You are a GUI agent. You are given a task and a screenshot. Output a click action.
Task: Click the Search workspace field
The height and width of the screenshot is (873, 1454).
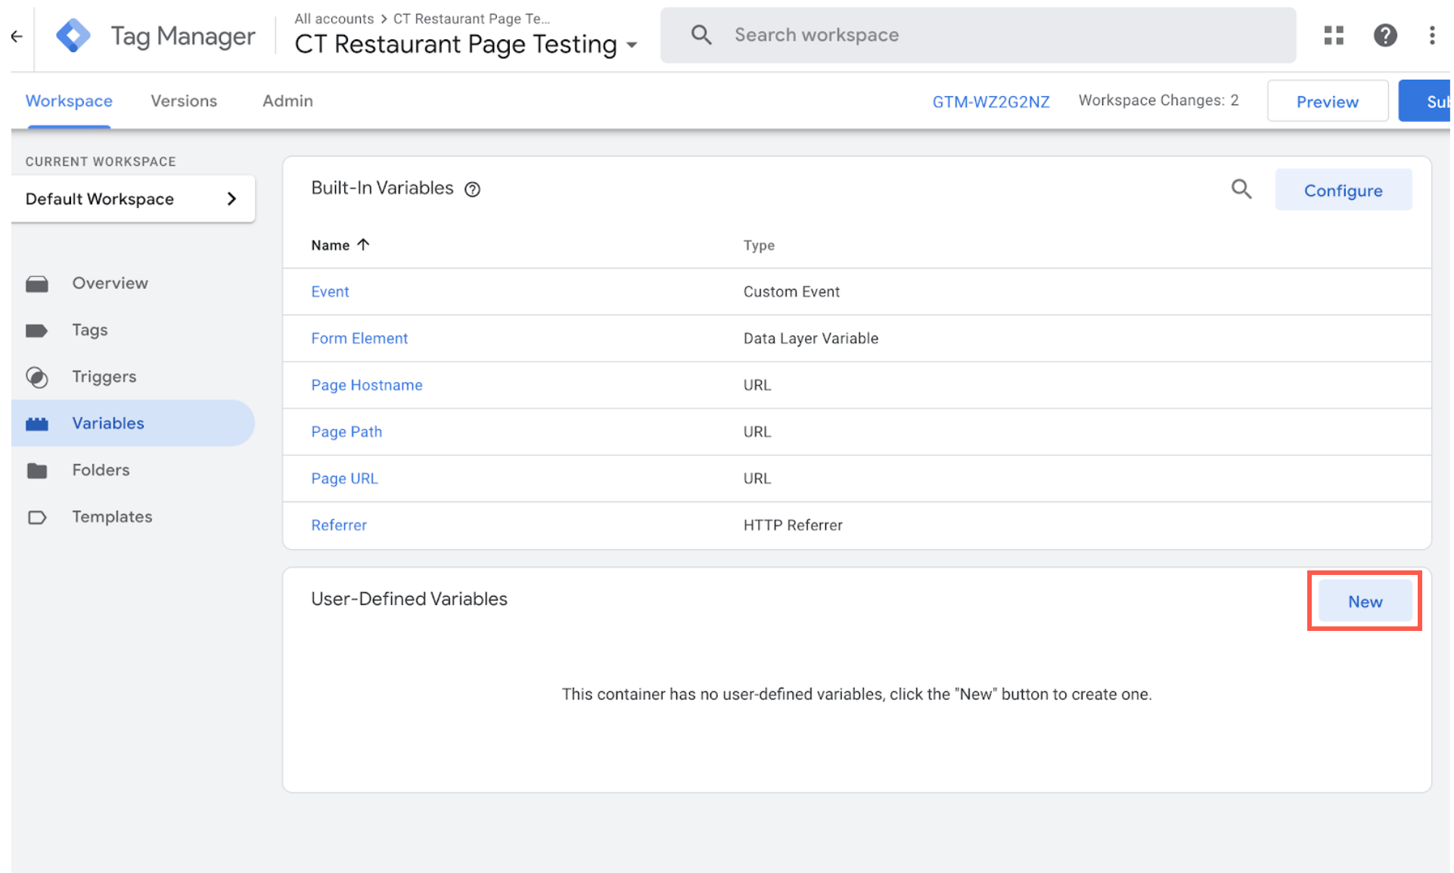coord(978,36)
